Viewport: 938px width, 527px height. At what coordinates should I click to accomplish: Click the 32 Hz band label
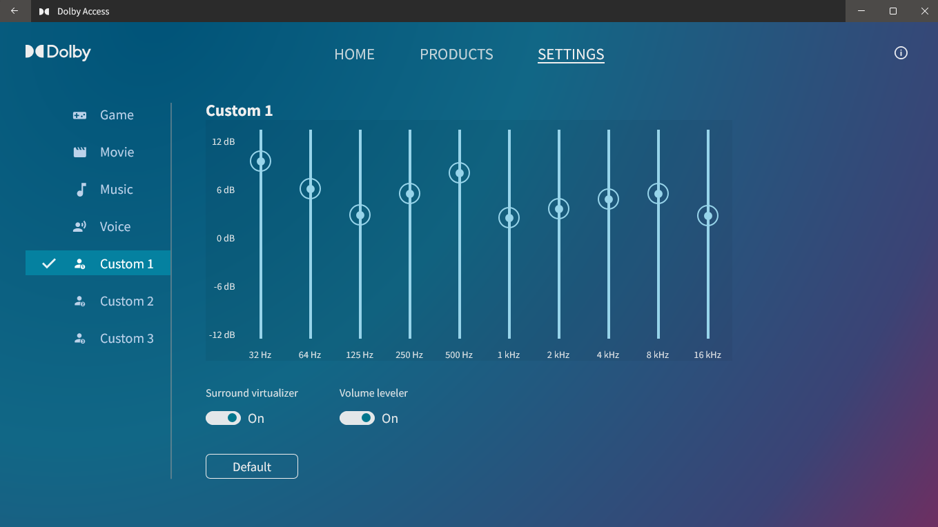pyautogui.click(x=260, y=355)
